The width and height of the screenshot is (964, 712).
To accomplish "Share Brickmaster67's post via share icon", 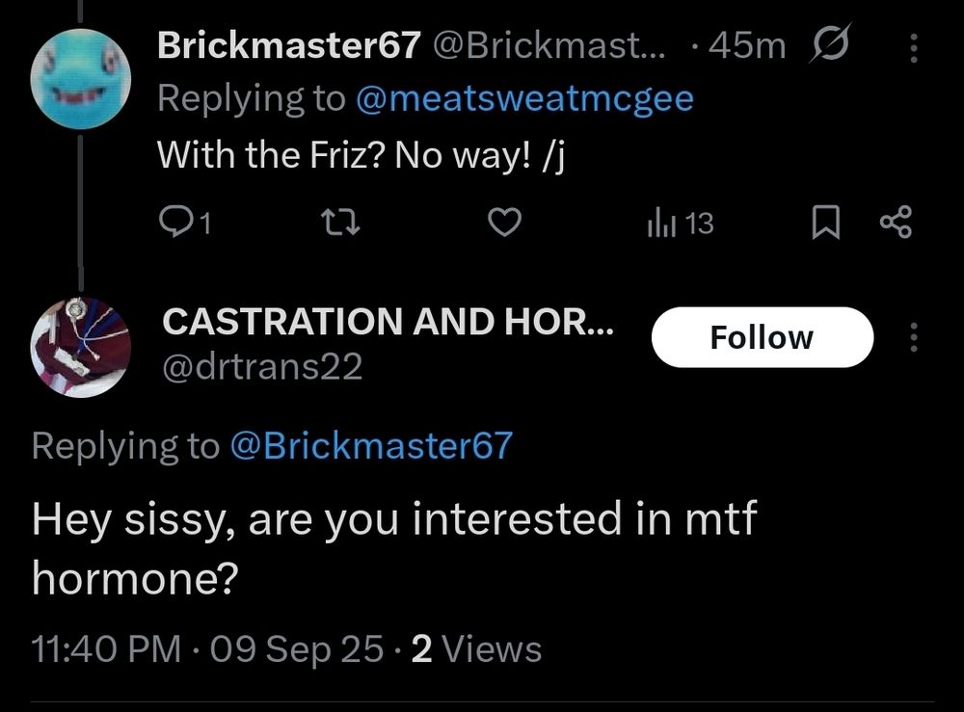I will click(x=895, y=224).
